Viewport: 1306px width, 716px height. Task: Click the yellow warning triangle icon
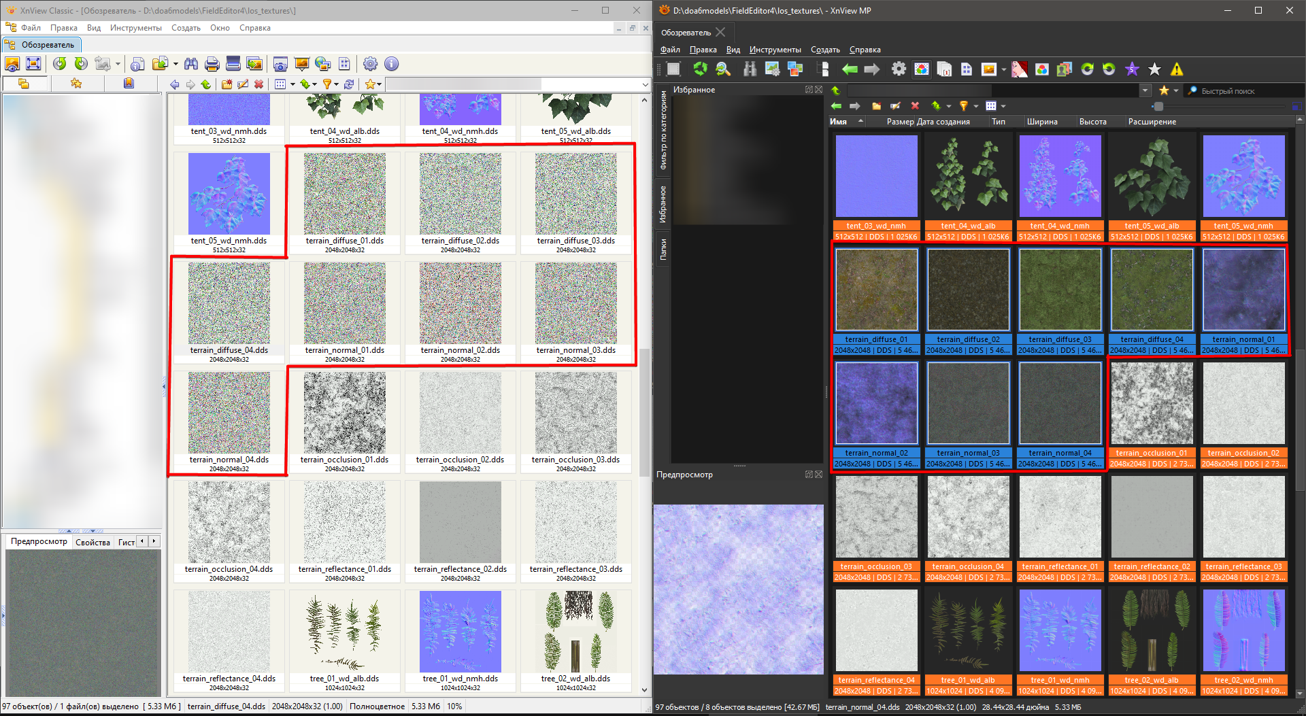[1177, 69]
